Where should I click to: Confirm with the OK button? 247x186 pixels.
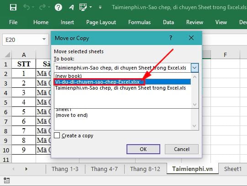143,149
